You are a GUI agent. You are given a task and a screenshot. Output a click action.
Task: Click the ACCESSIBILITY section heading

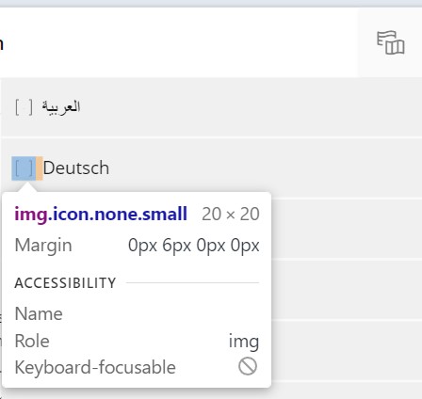tap(65, 283)
